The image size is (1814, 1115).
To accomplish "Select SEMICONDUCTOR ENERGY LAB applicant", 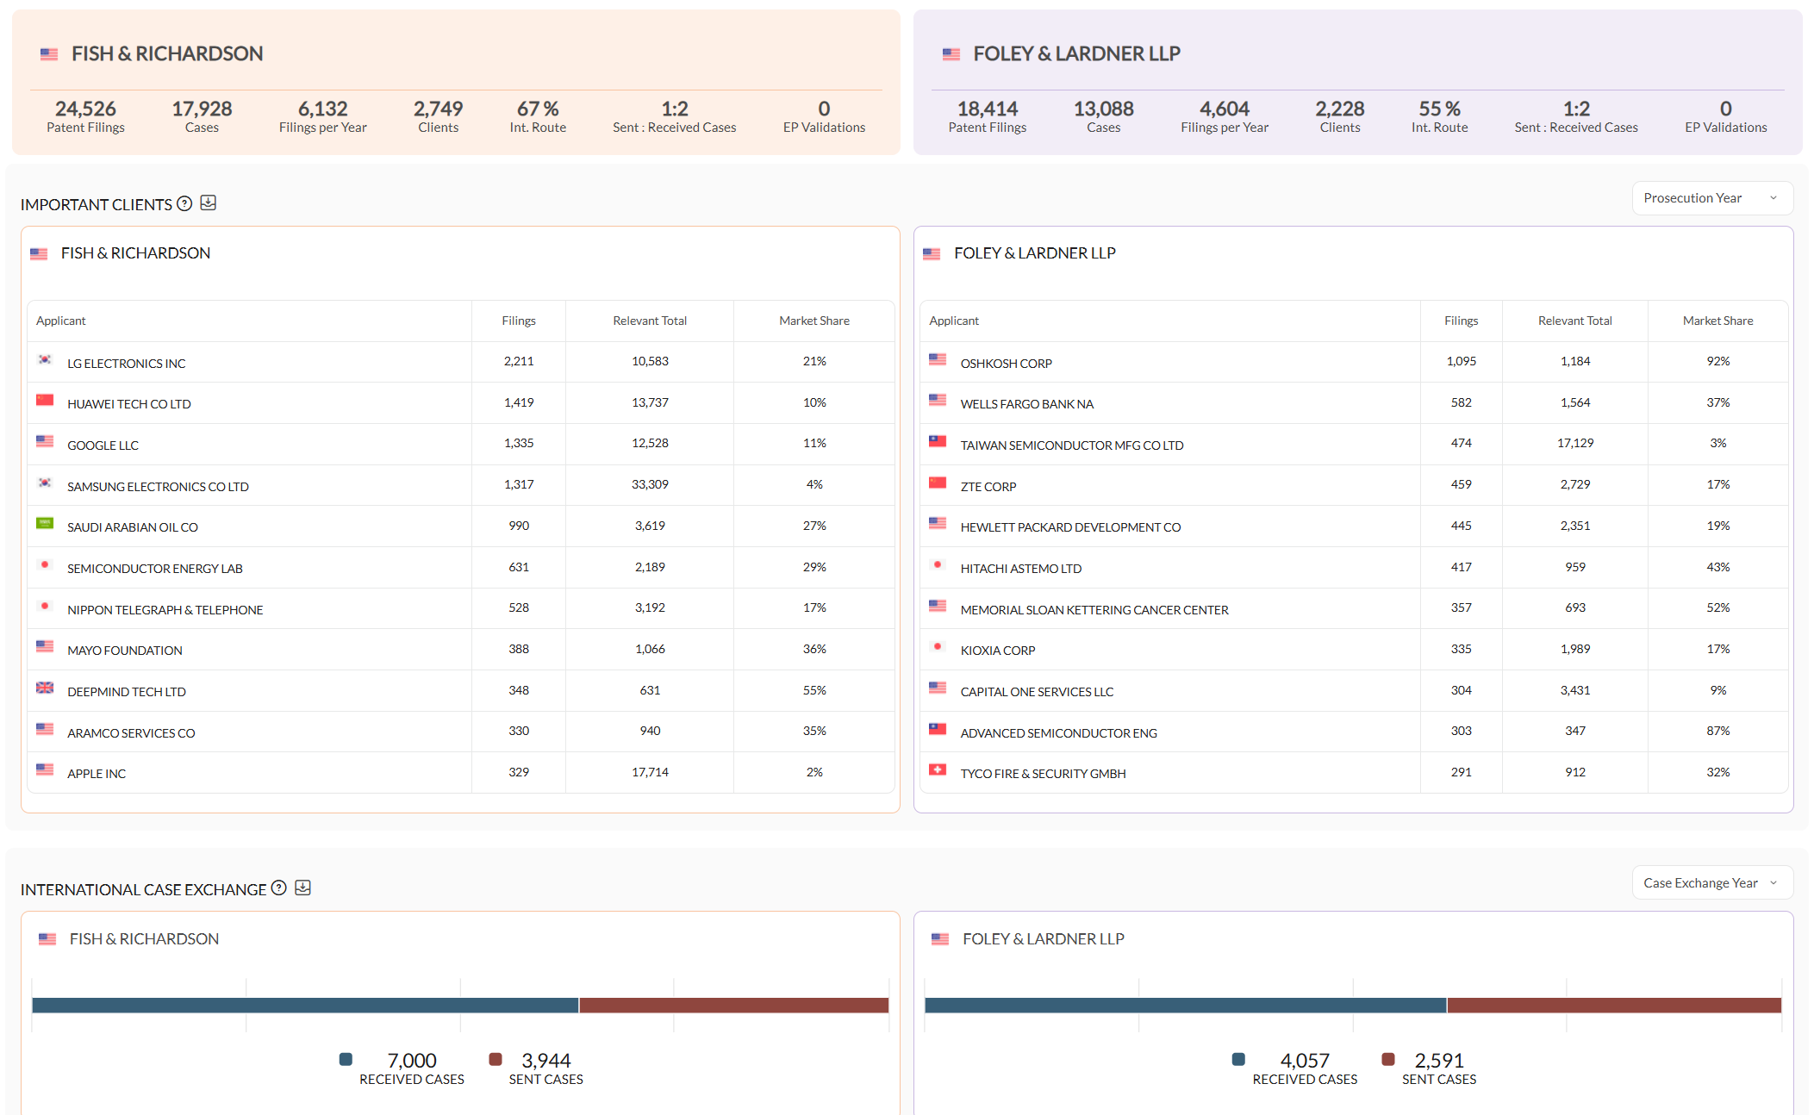I will (x=155, y=569).
